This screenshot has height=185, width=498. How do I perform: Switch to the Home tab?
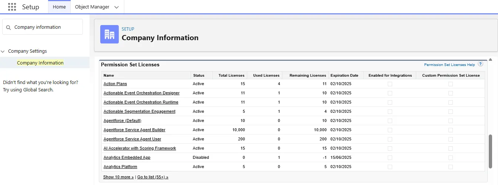[x=59, y=7]
